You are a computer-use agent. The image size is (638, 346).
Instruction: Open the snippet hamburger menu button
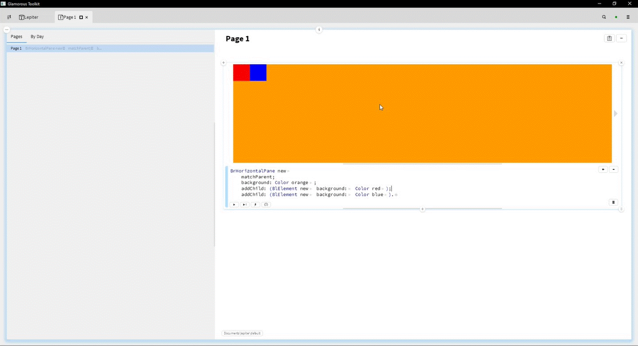tap(614, 202)
